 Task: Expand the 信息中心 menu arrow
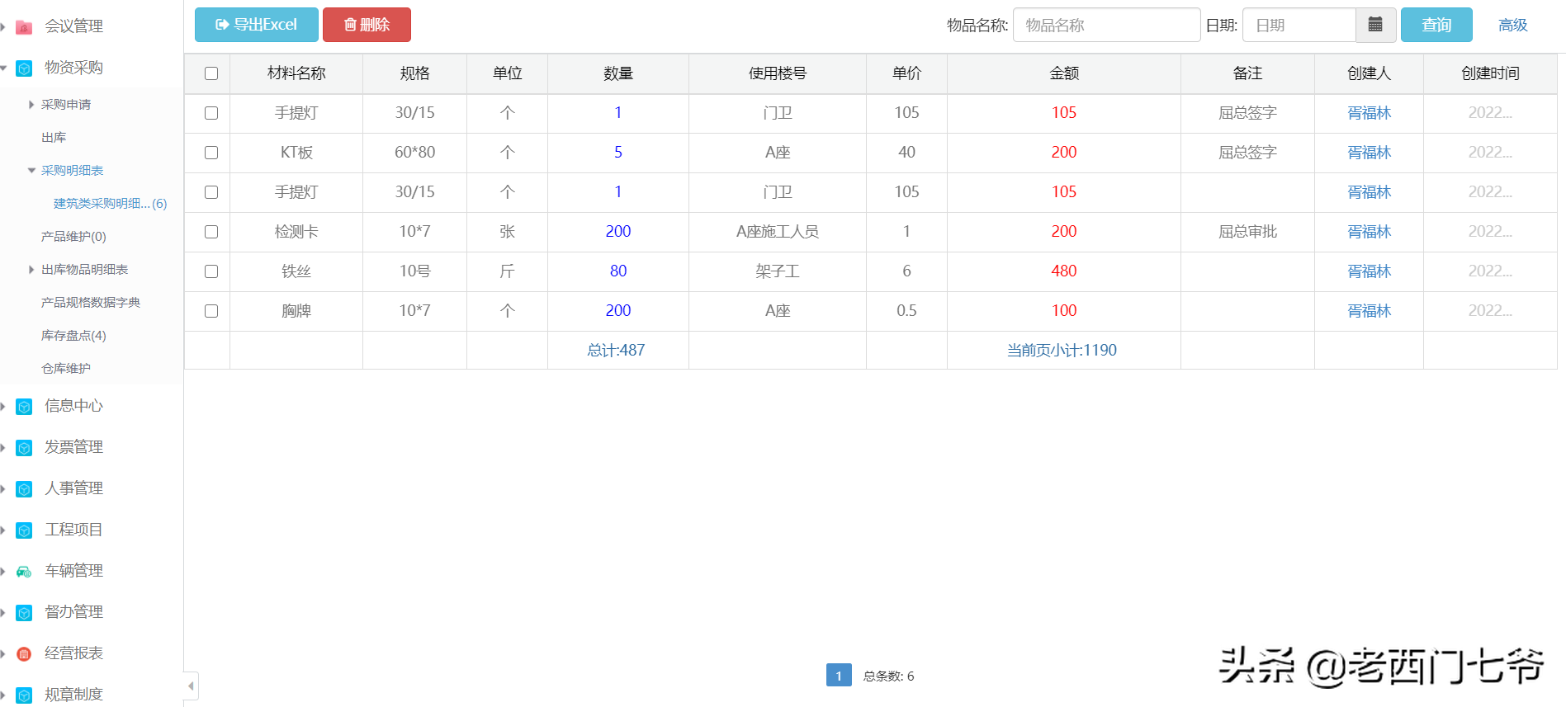tap(3, 407)
